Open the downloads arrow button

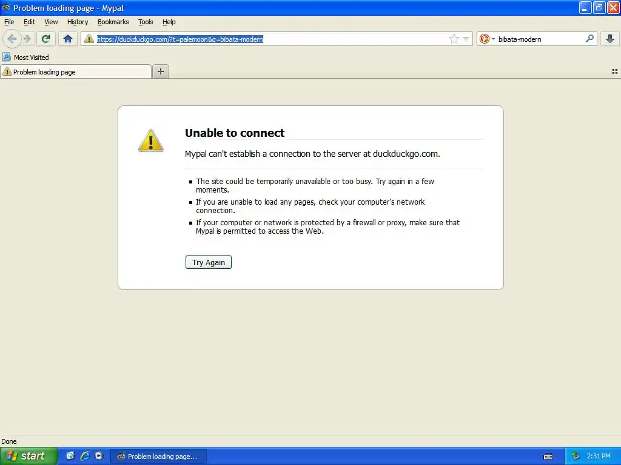pos(610,39)
